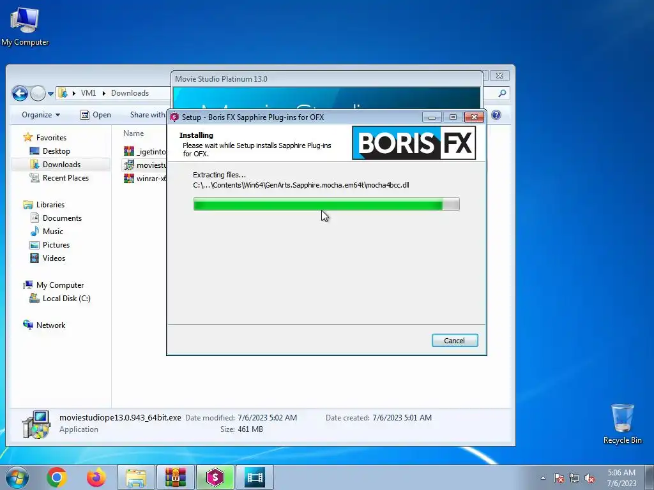Cancel the Boris FX Sapphire installation

click(x=455, y=341)
